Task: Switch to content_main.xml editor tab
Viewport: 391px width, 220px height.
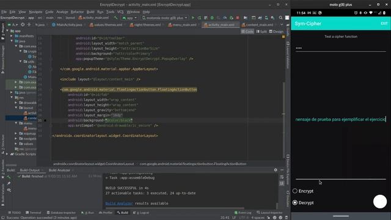Action: [259, 24]
